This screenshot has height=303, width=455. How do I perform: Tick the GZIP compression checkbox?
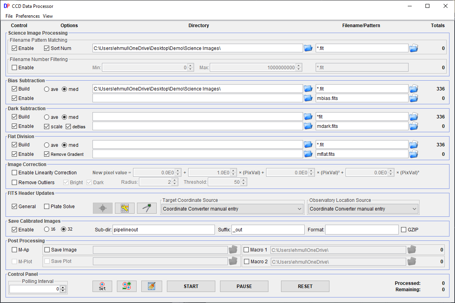click(403, 229)
